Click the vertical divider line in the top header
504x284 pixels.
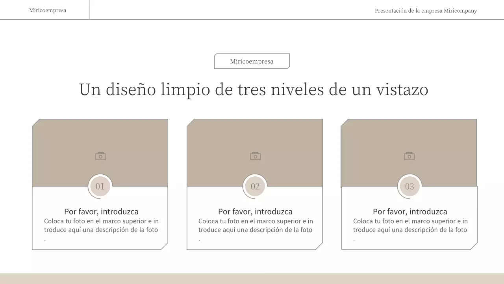[x=90, y=9]
